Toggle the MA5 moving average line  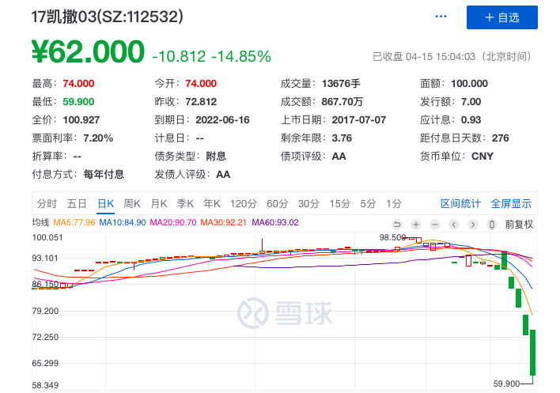click(74, 223)
